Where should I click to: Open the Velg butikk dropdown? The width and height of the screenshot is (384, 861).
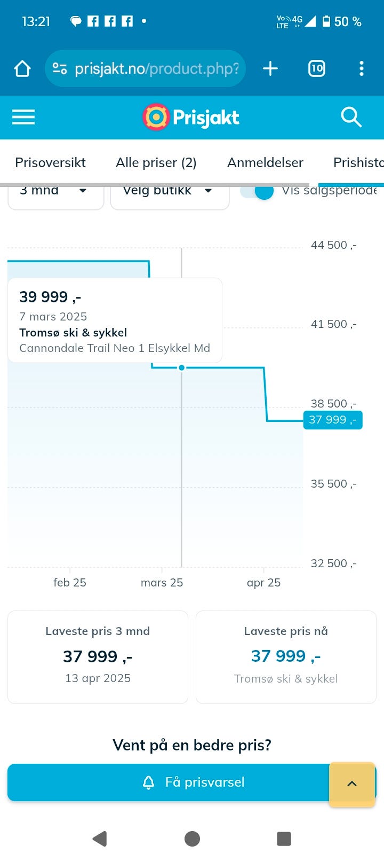coord(169,193)
